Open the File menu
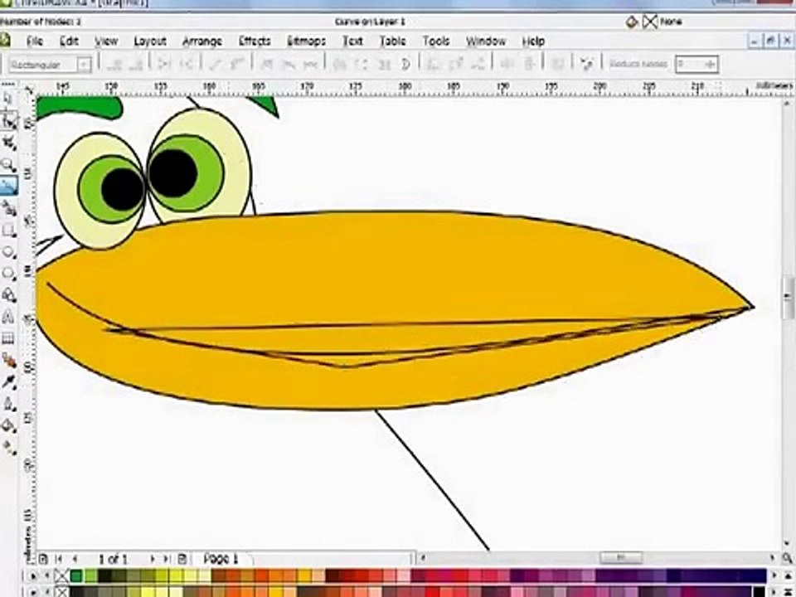Viewport: 796px width, 597px height. 35,41
